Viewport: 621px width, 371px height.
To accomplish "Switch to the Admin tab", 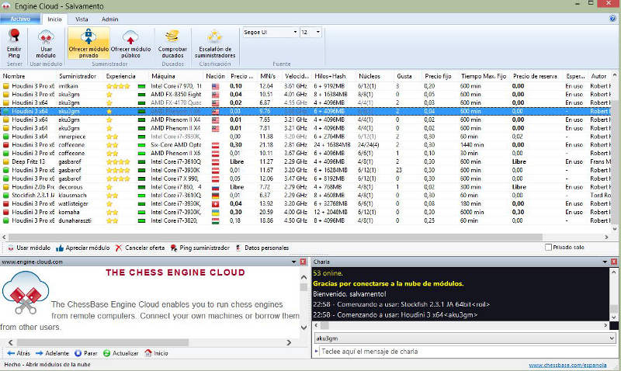I will (x=109, y=19).
